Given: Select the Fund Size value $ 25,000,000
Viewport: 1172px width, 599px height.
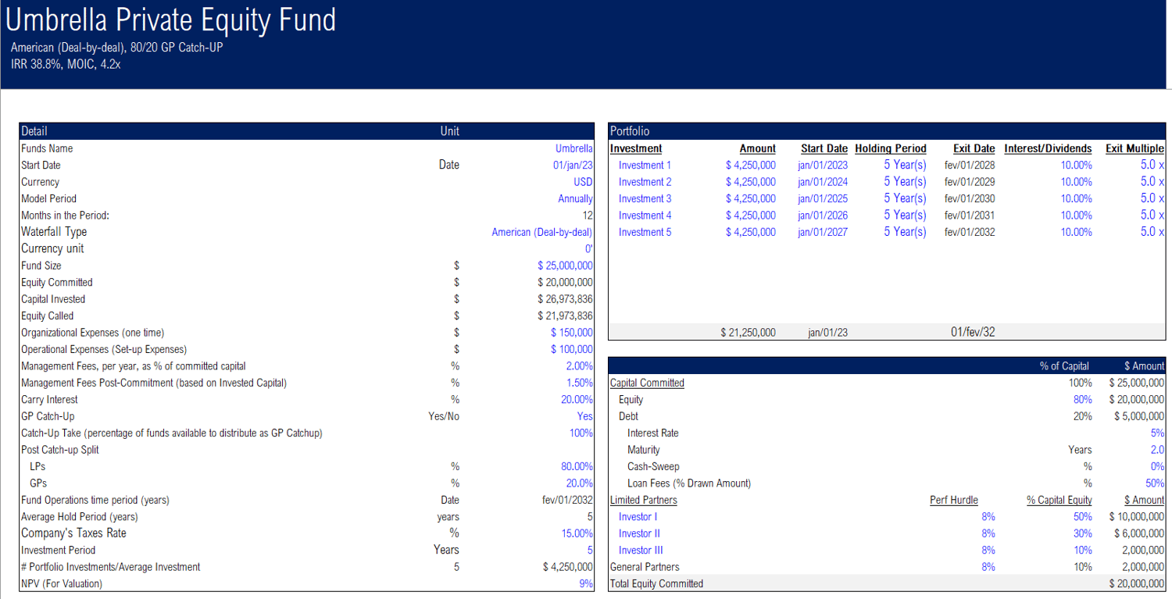Looking at the screenshot, I should pyautogui.click(x=565, y=266).
